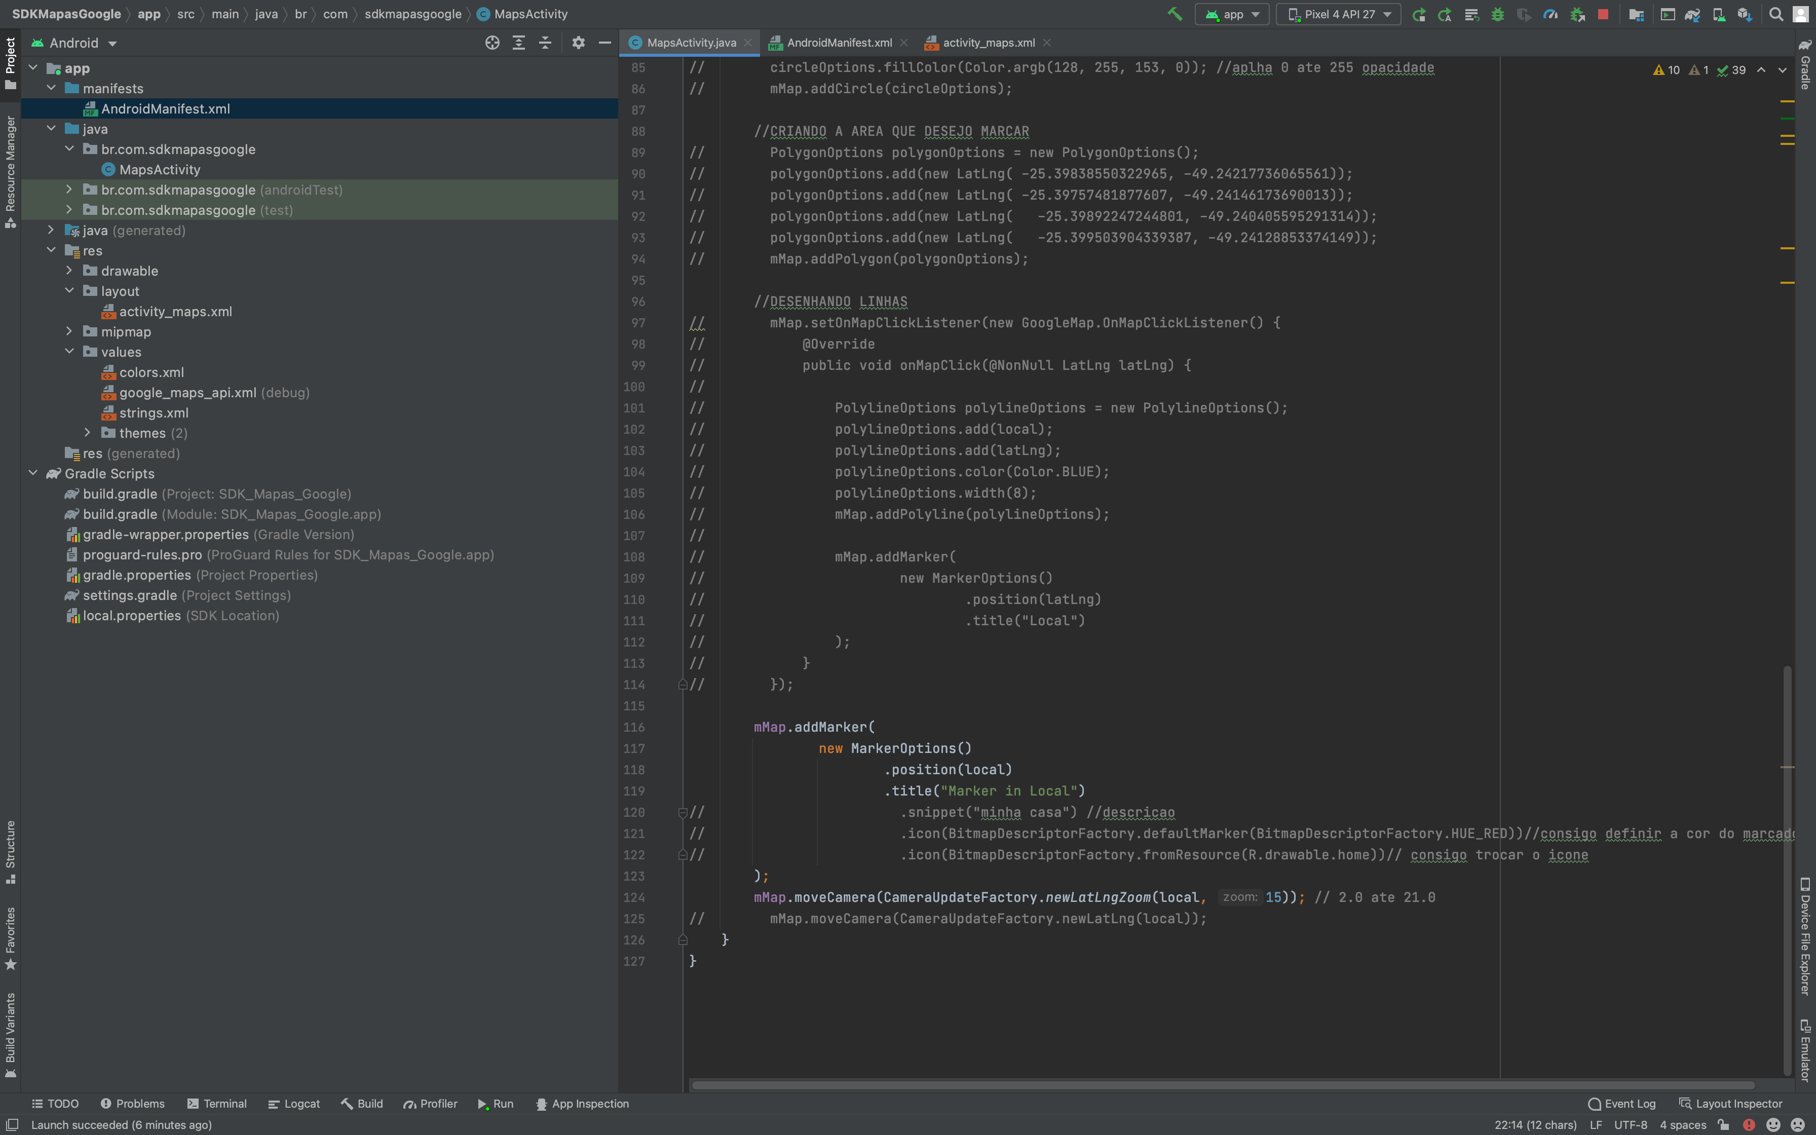Open the Event Log
The height and width of the screenshot is (1135, 1816).
[x=1629, y=1104]
